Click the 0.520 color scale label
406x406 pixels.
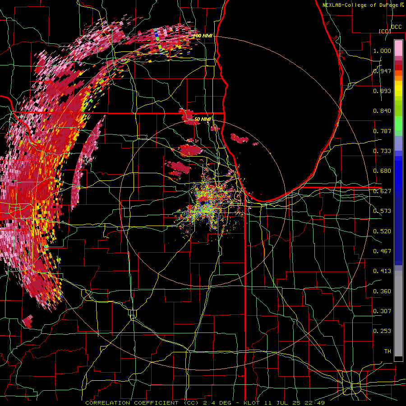tap(382, 231)
